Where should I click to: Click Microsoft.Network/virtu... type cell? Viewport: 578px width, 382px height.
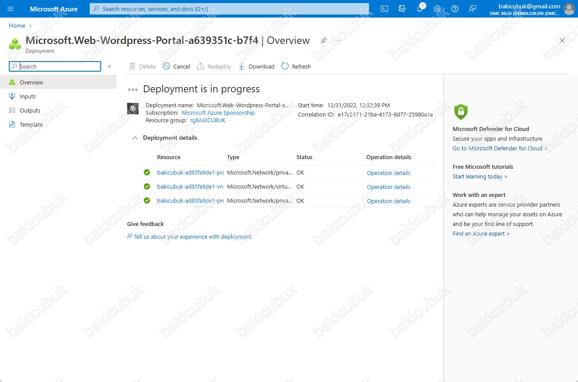coord(259,186)
